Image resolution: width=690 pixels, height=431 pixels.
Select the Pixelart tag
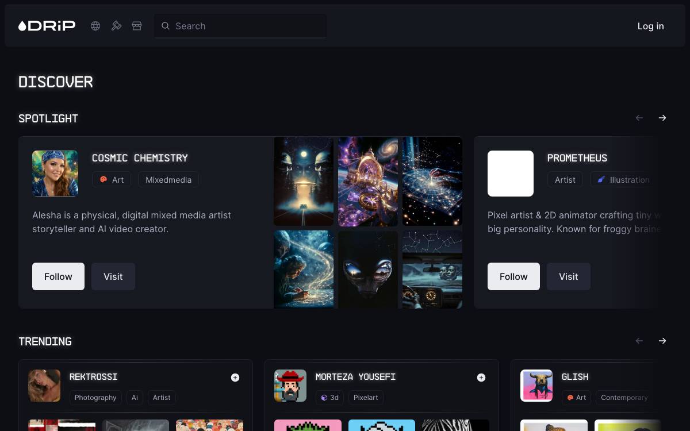[x=366, y=397]
